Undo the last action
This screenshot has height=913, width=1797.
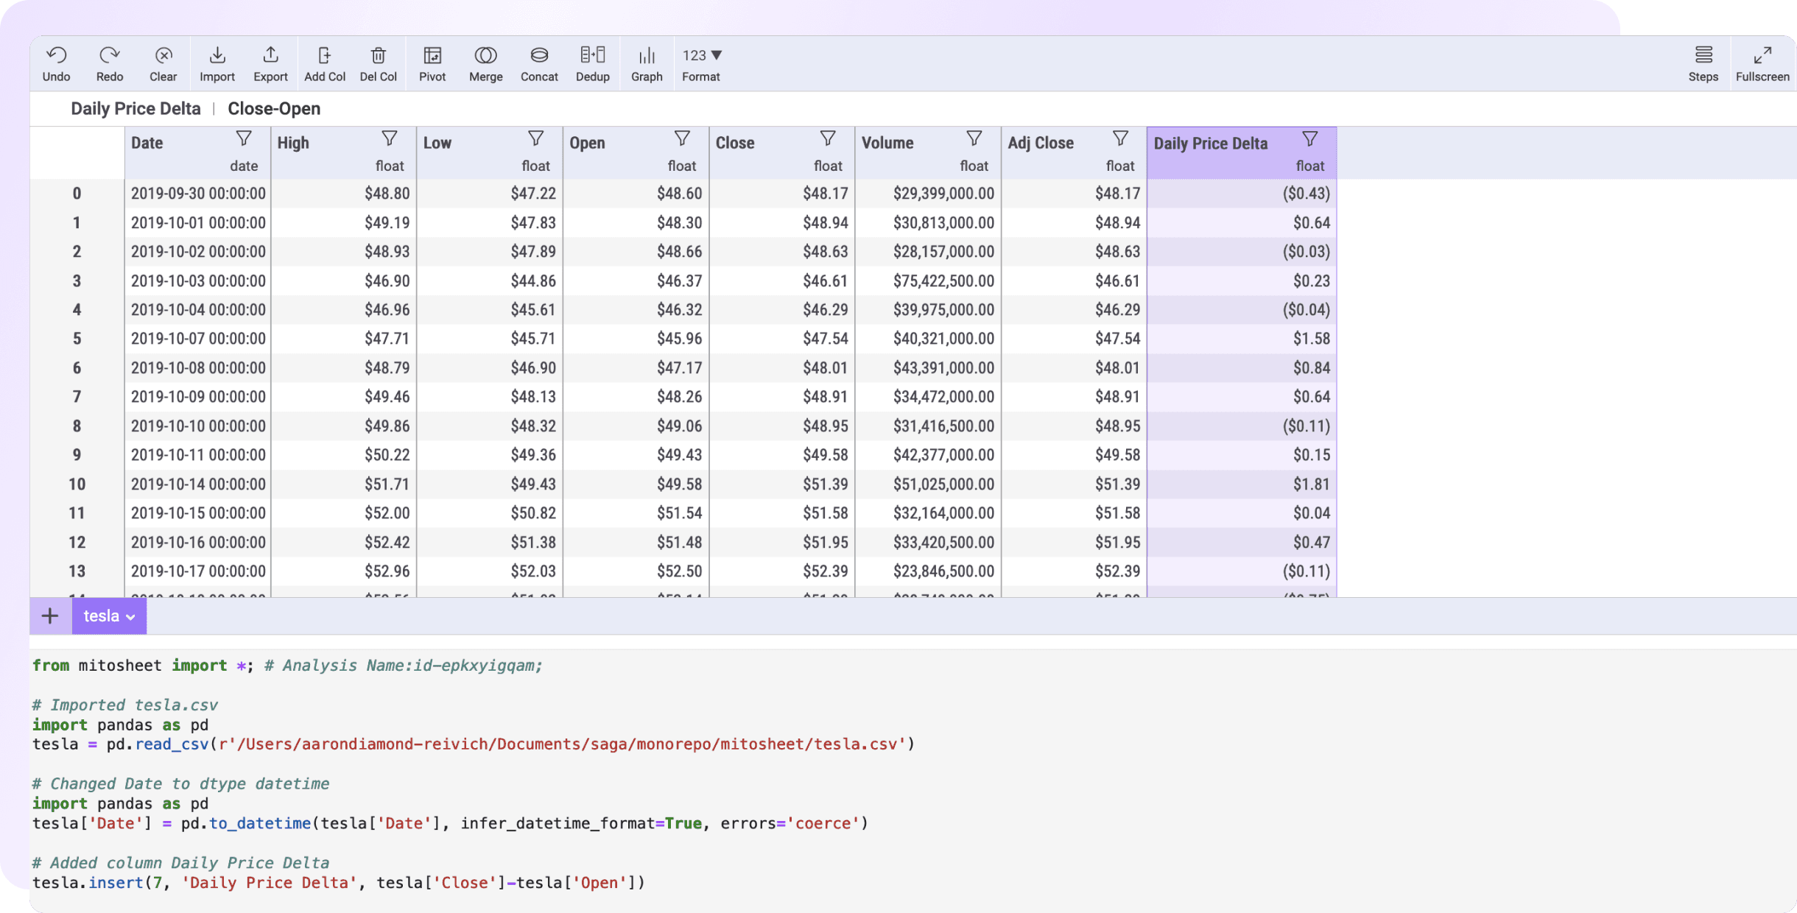[x=56, y=63]
